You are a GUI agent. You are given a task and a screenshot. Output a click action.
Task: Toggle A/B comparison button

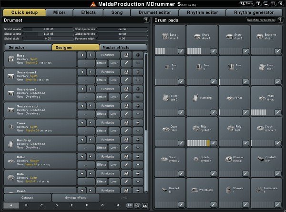coord(130,205)
